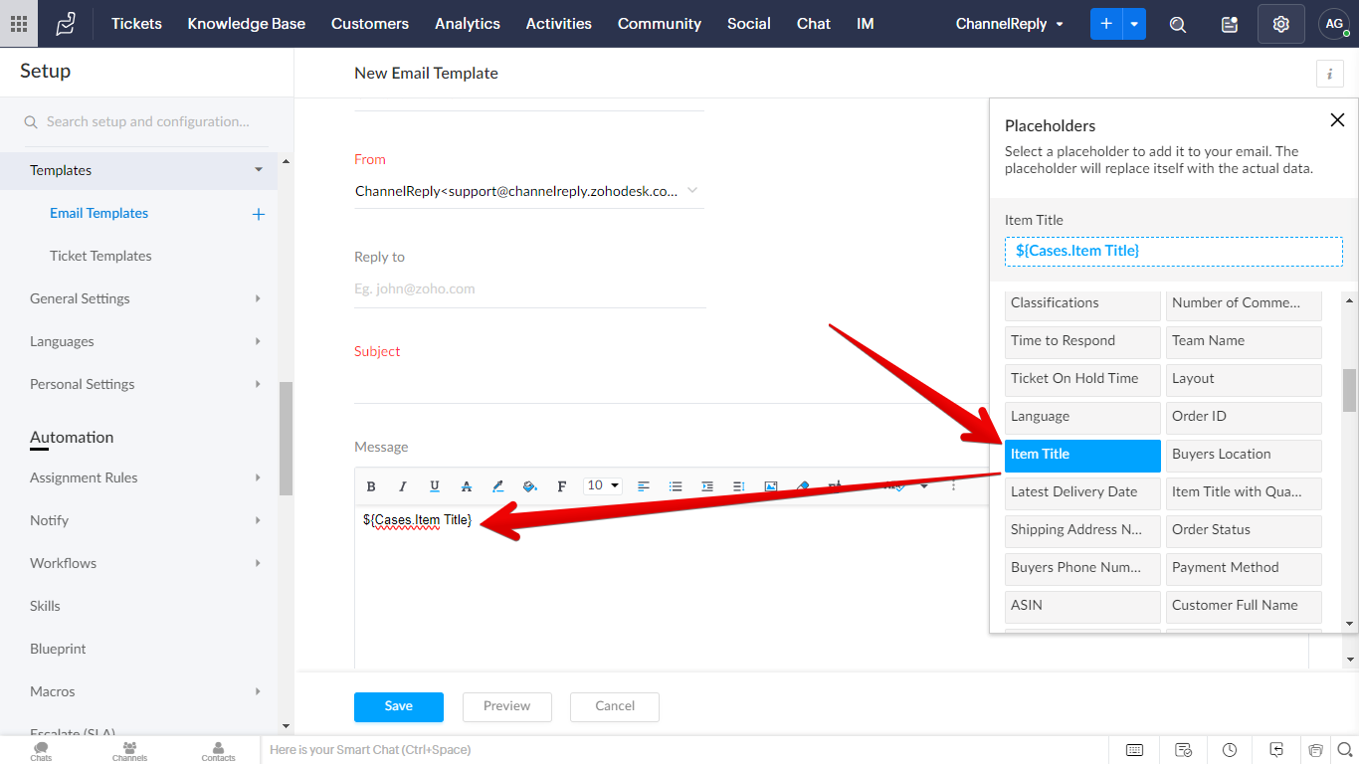This screenshot has width=1359, height=764.
Task: Click the line spacing icon in toolbar
Action: coord(739,486)
